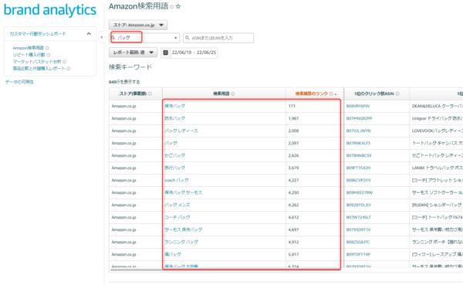Click the brand analytics logo

click(x=50, y=10)
